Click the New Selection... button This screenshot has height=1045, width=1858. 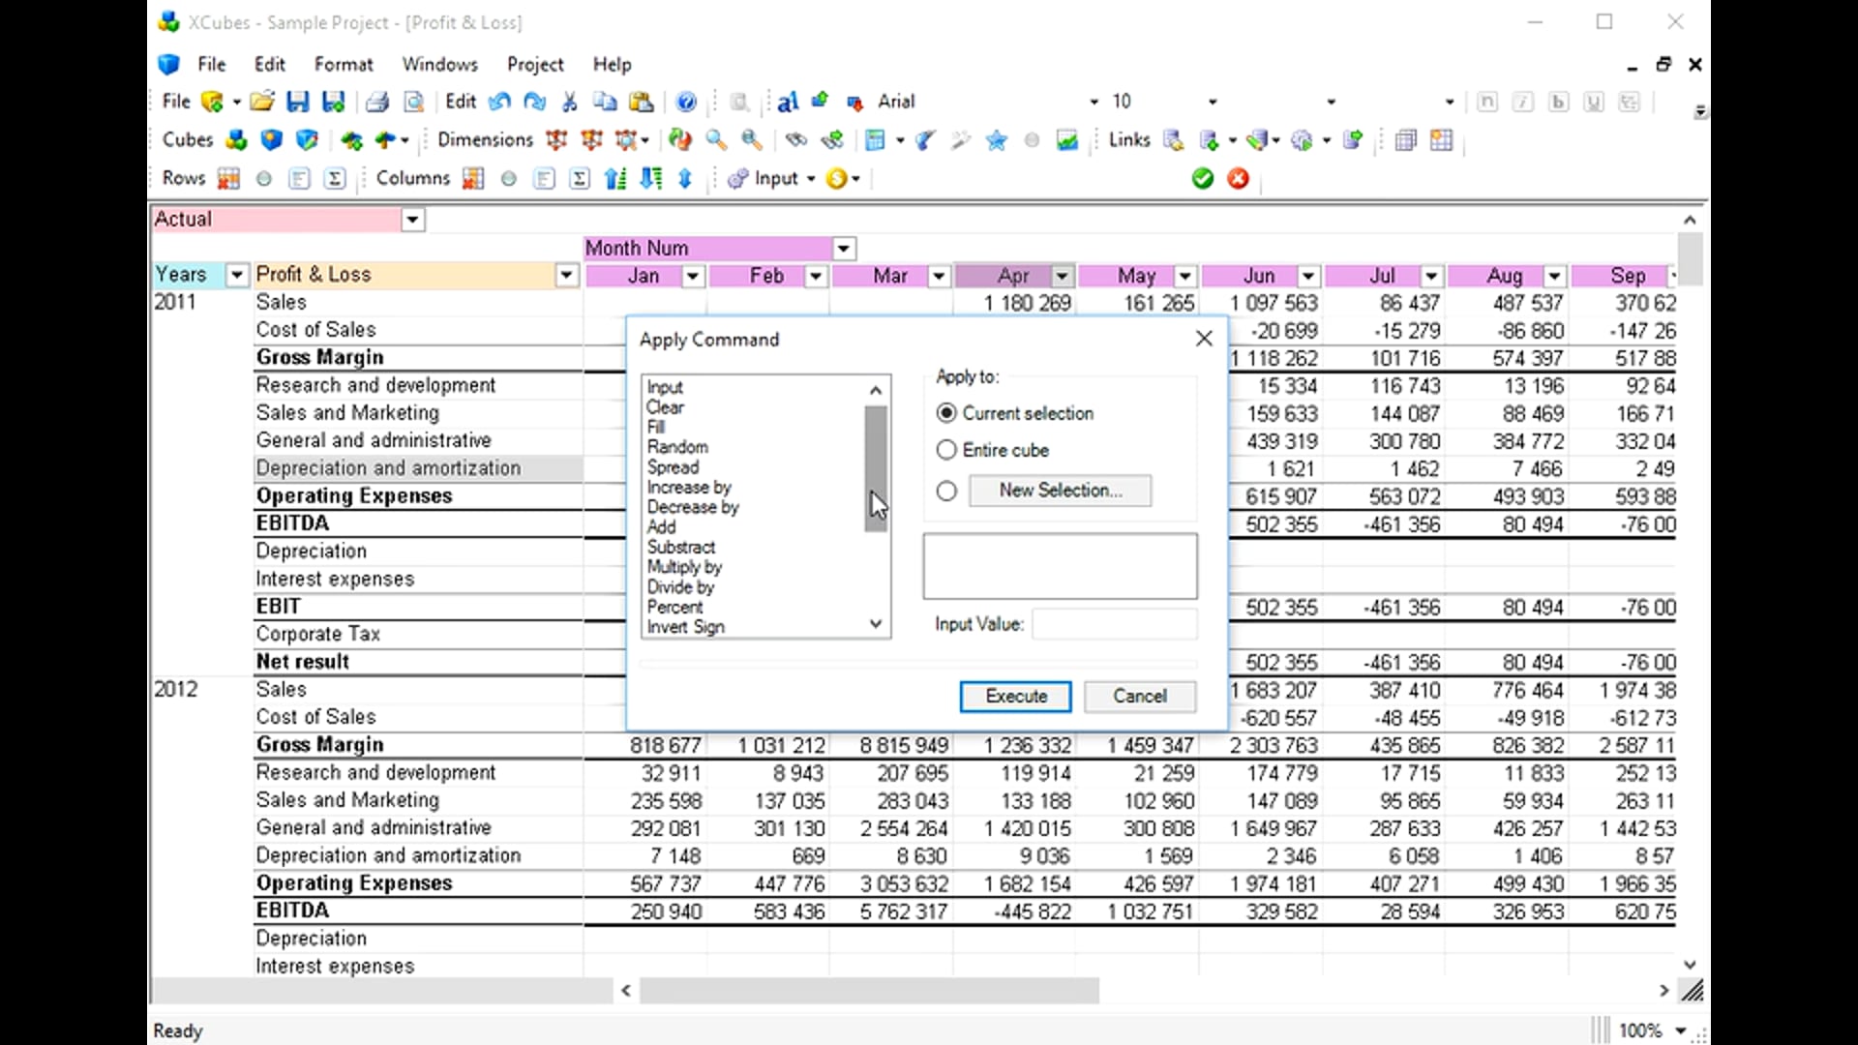coord(1060,491)
